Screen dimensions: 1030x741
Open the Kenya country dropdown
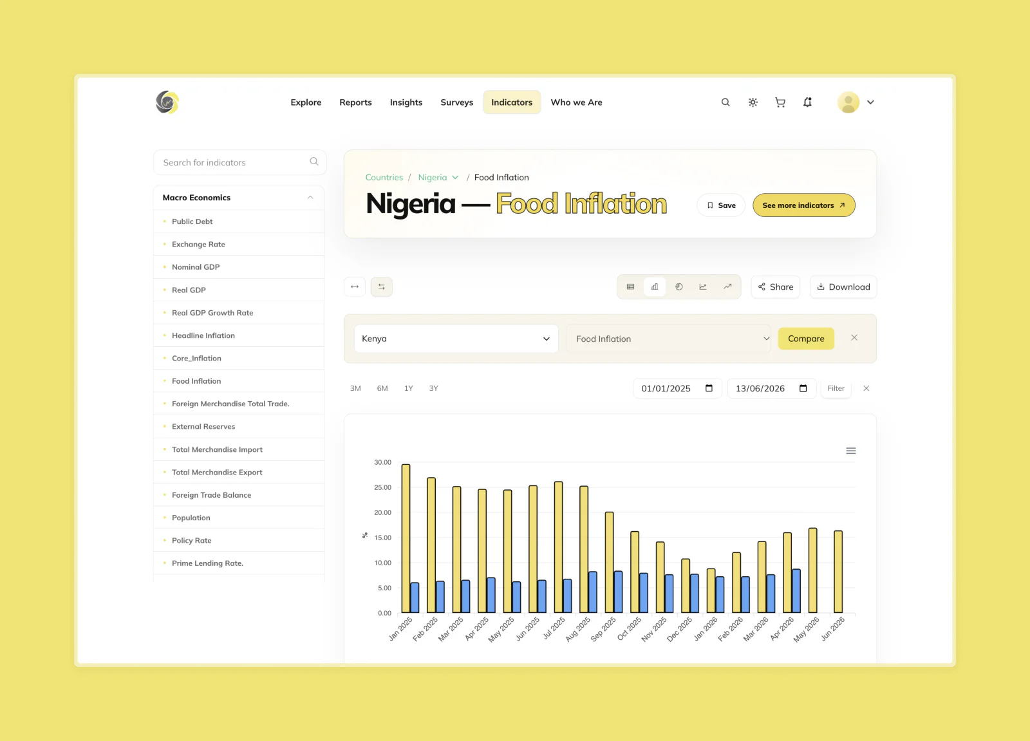click(x=456, y=339)
